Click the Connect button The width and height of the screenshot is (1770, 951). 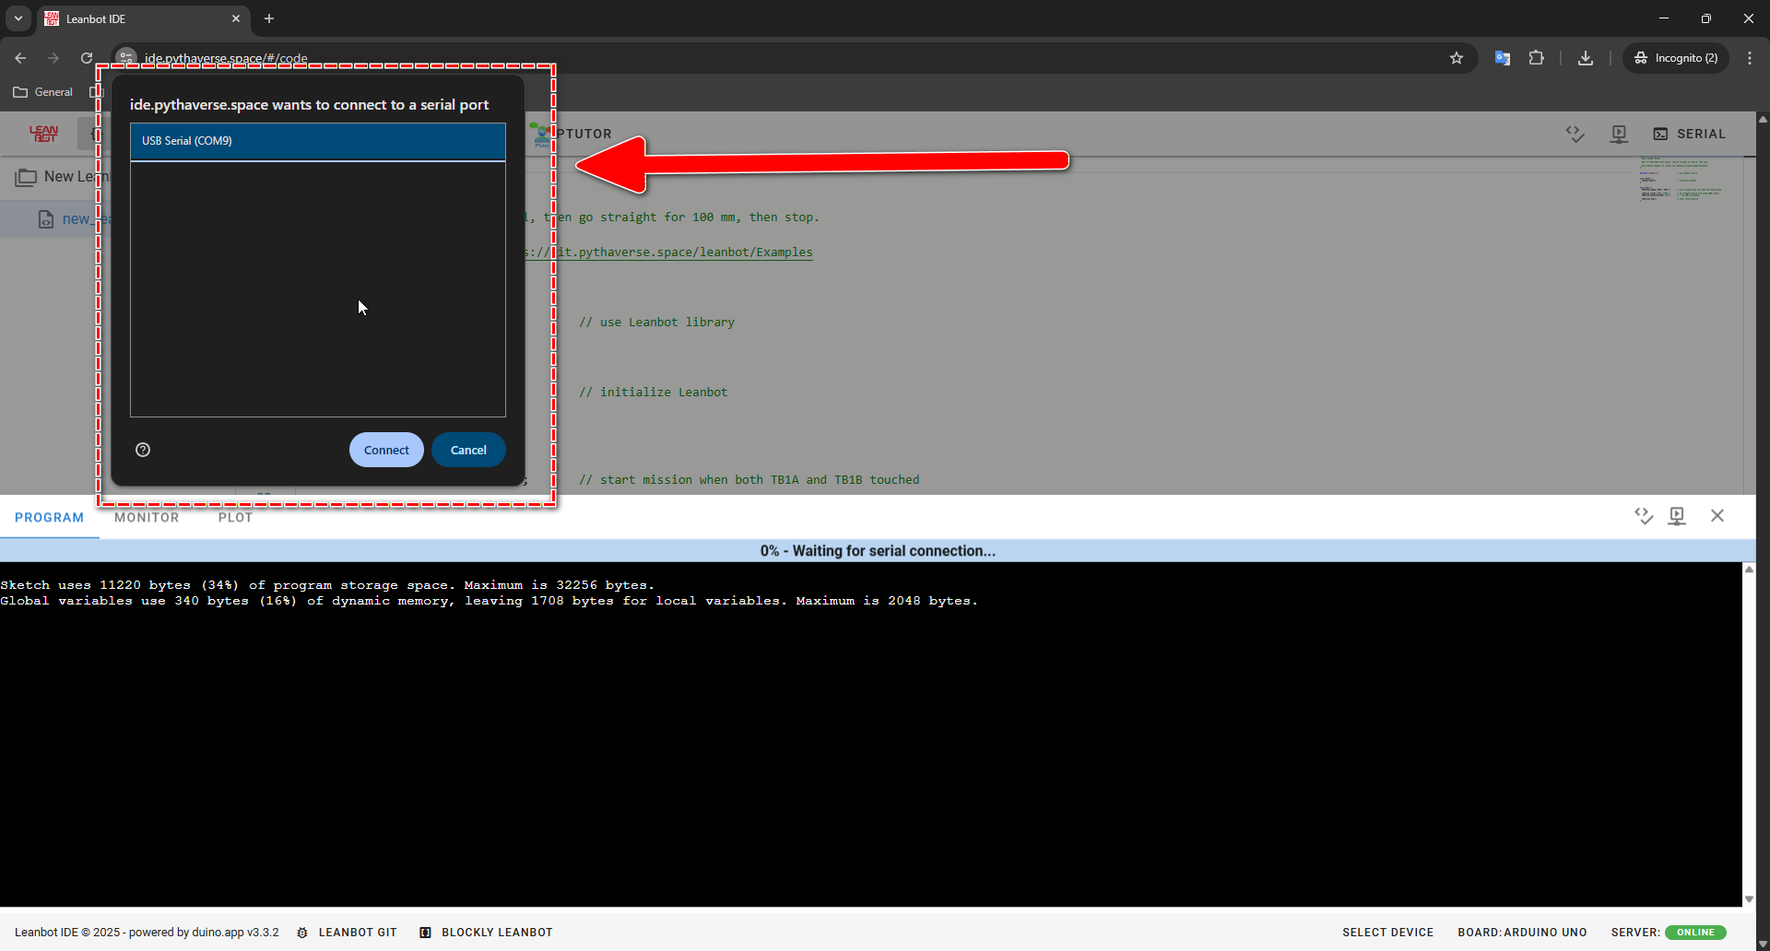(x=386, y=450)
